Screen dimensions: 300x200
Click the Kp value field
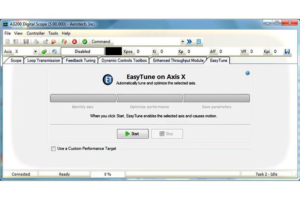196,51
